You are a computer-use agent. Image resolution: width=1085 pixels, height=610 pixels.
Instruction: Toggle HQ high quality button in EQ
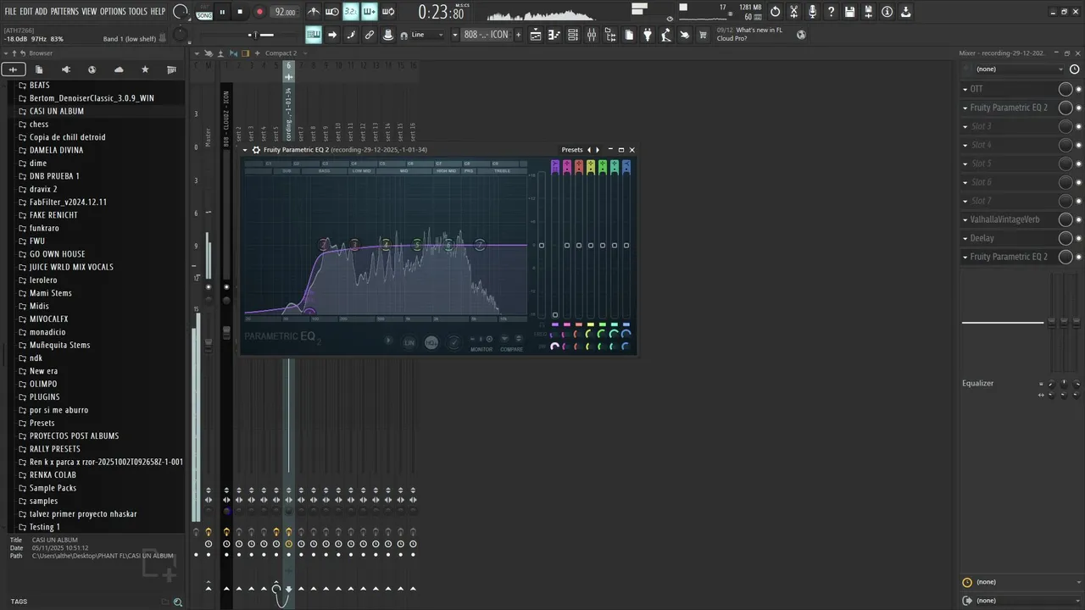(x=431, y=342)
